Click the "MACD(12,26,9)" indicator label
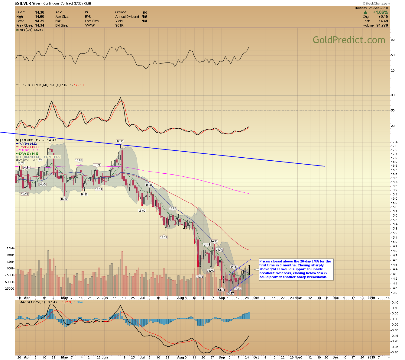 32,302
